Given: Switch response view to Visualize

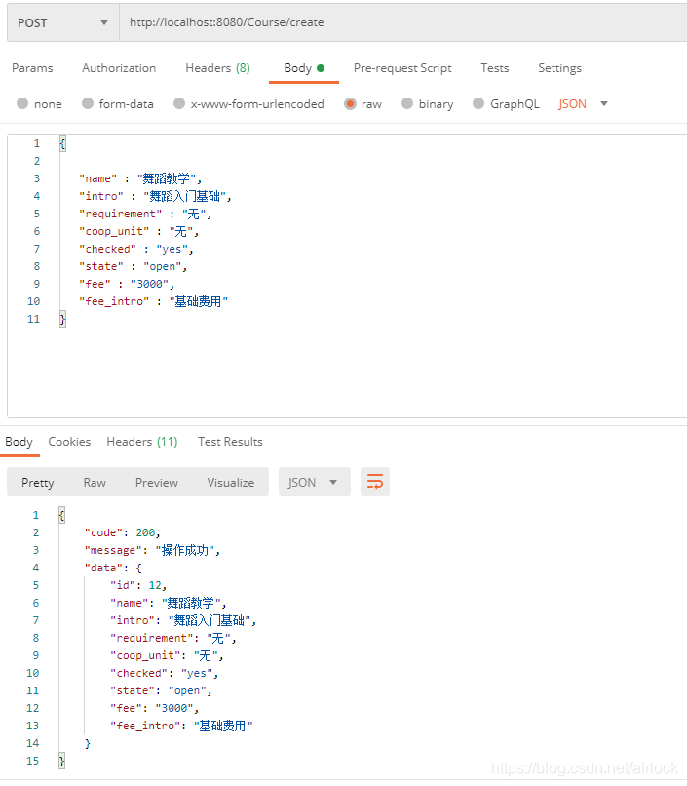Looking at the screenshot, I should 230,482.
